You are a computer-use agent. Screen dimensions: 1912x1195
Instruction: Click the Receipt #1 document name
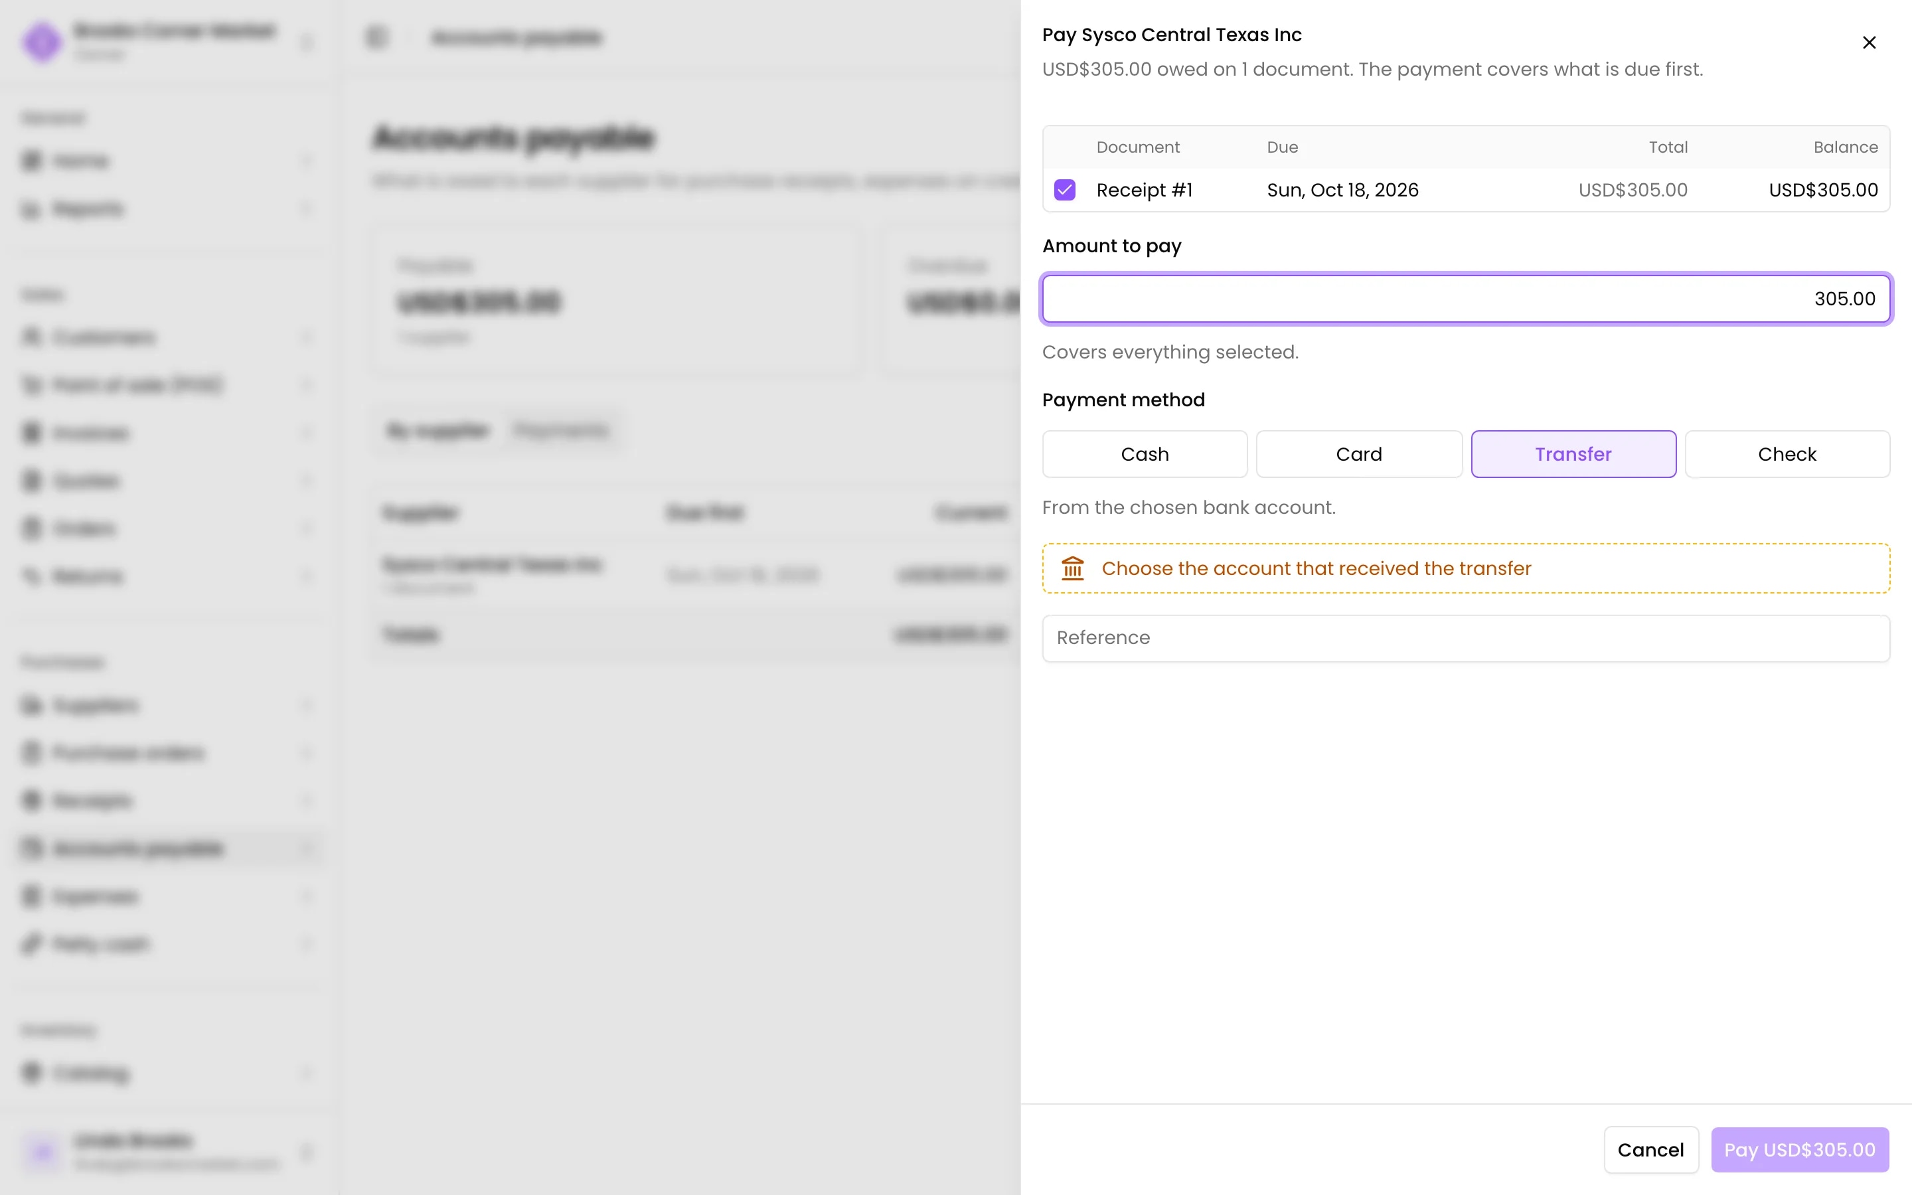tap(1144, 190)
